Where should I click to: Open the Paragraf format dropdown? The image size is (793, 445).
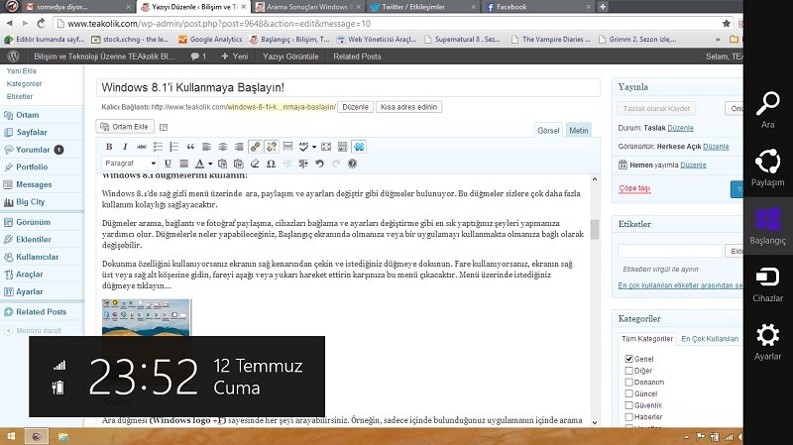tap(131, 164)
